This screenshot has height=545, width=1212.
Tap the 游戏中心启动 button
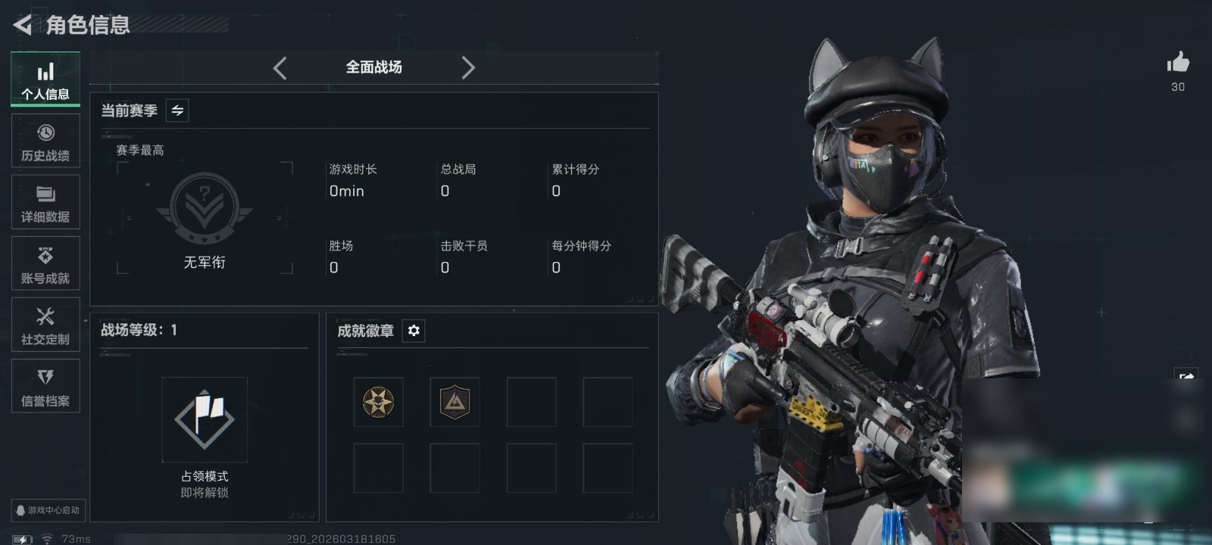[x=47, y=510]
